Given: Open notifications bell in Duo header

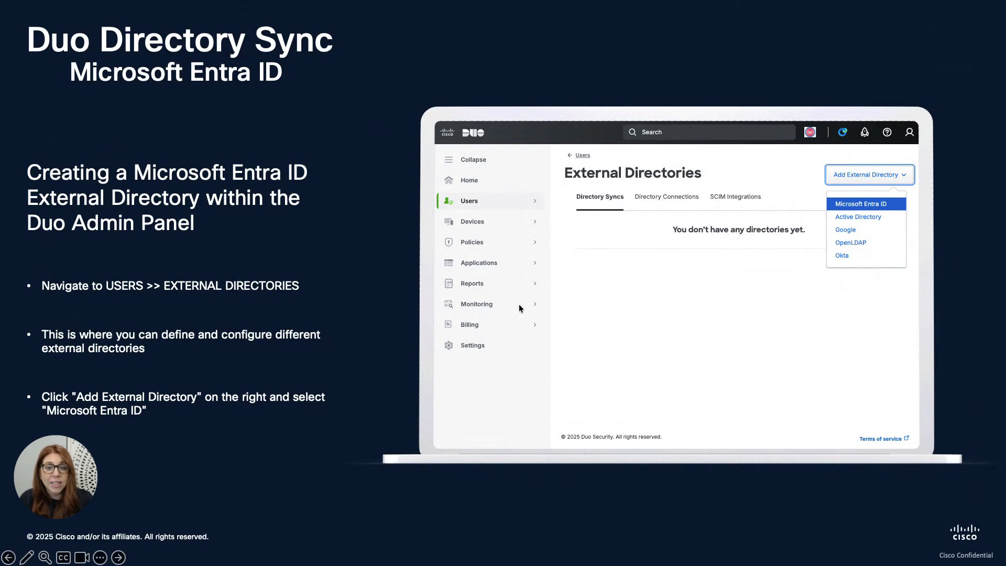Looking at the screenshot, I should coord(865,133).
